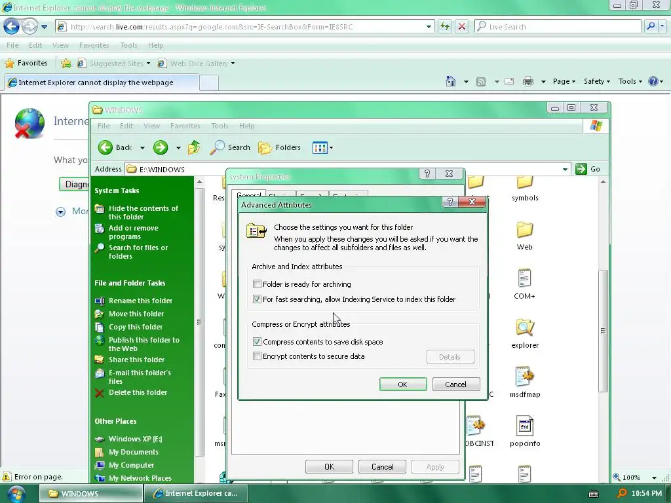
Task: Open the IE Safety menu dropdown
Action: (596, 81)
